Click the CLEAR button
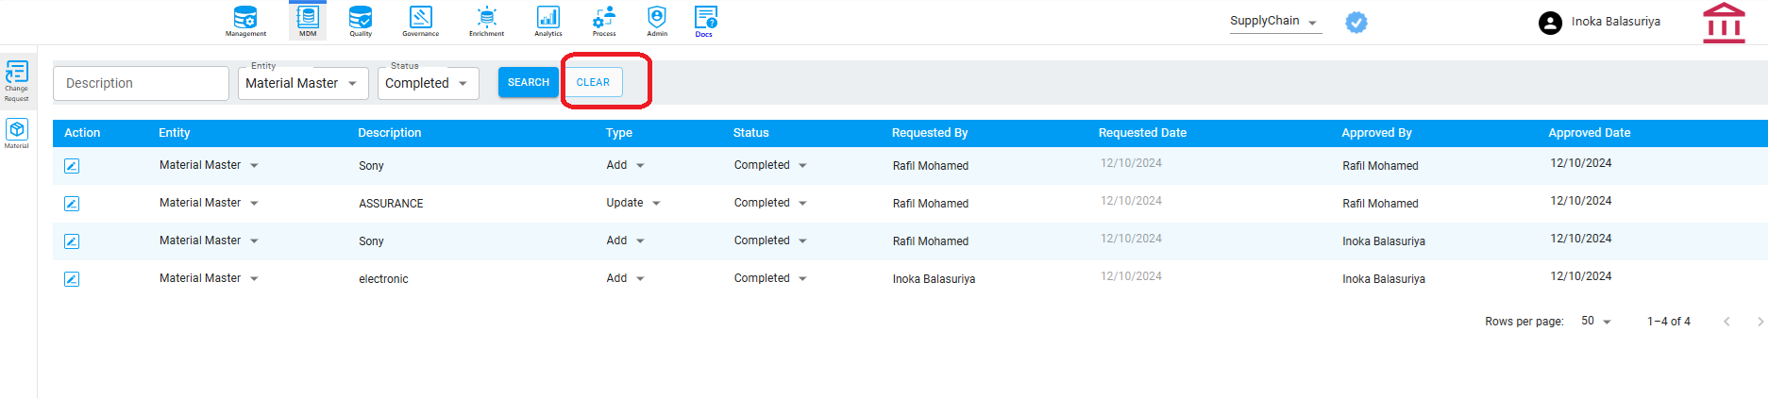The height and width of the screenshot is (398, 1768). tap(593, 82)
